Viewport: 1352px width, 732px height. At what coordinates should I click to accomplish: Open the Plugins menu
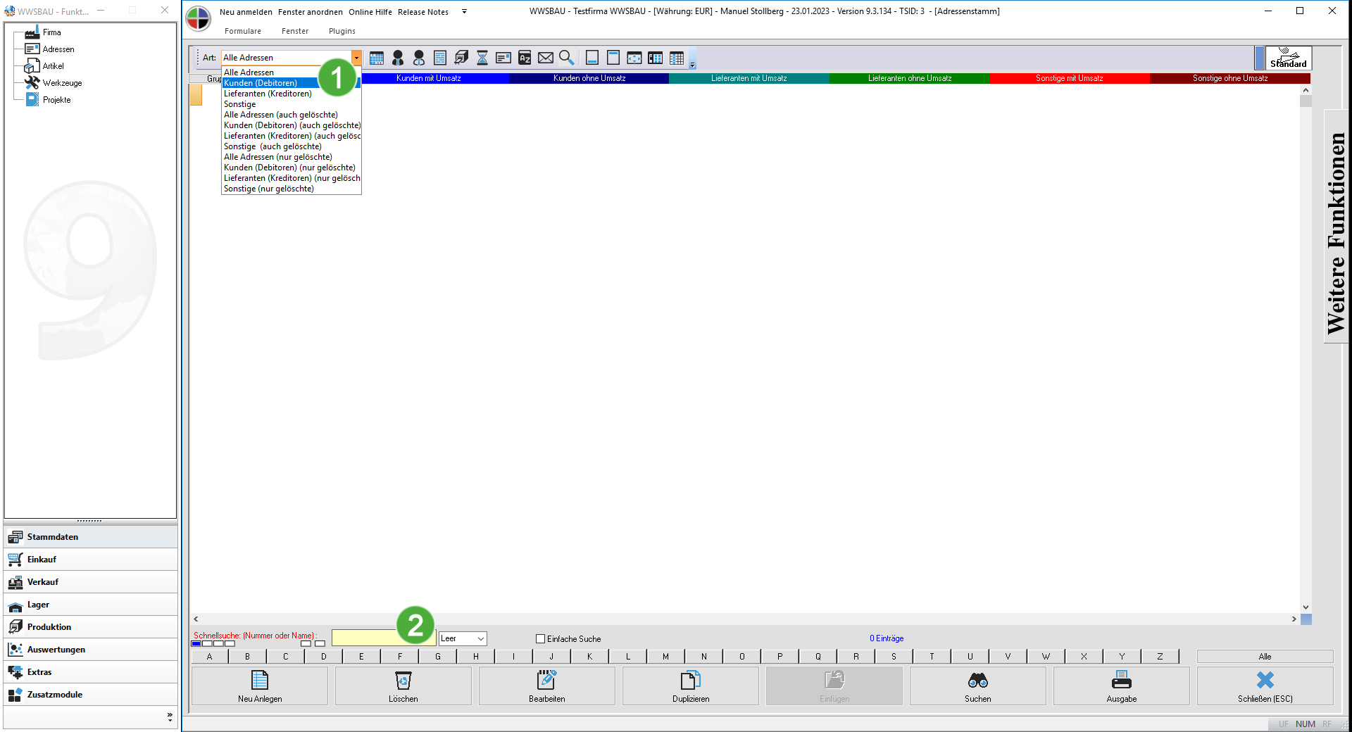(x=342, y=31)
